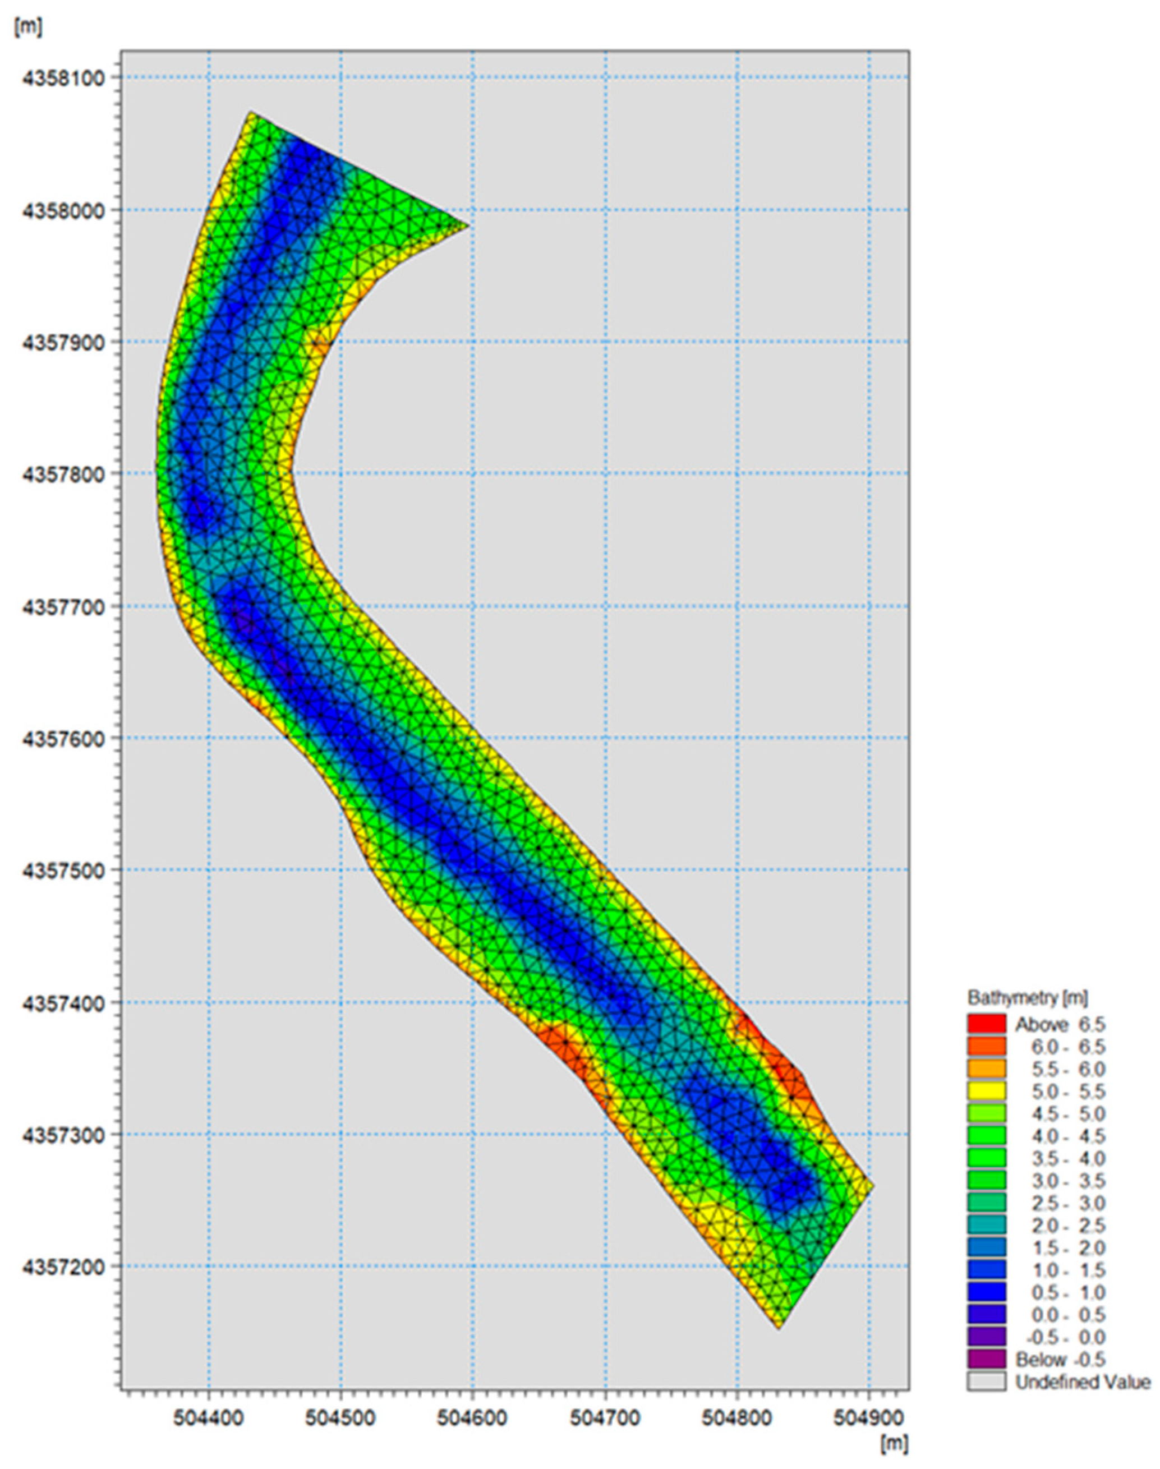Screen dimensions: 1160x1469
Task: Click the northeast pointed tip of mesh
Action: pos(468,225)
